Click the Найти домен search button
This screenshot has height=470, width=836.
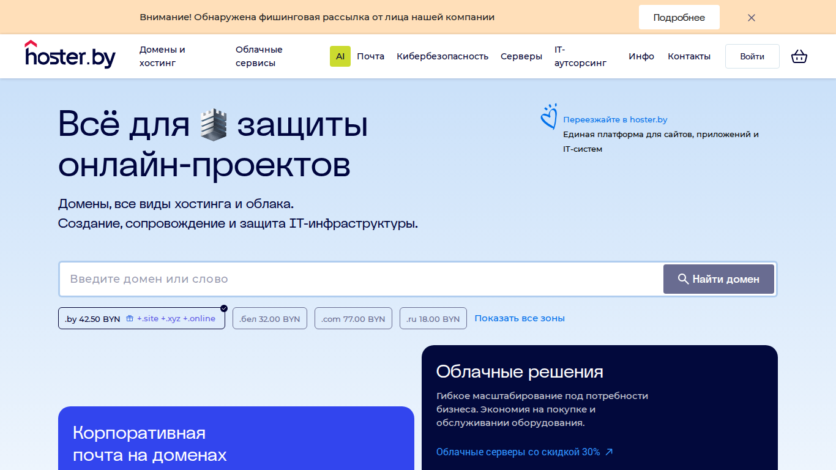point(718,279)
